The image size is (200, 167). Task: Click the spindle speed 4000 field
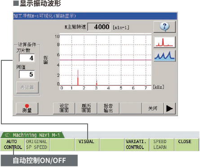(x=99, y=27)
